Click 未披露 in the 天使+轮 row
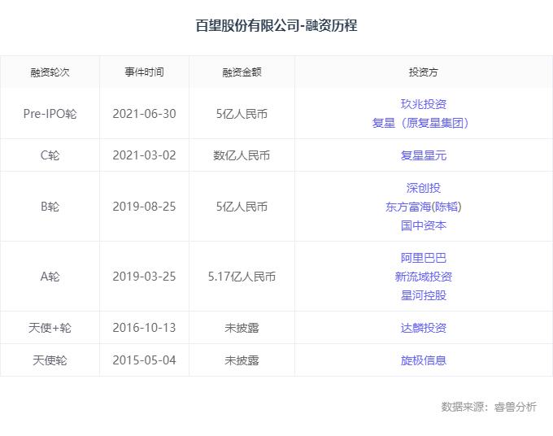 pyautogui.click(x=242, y=328)
